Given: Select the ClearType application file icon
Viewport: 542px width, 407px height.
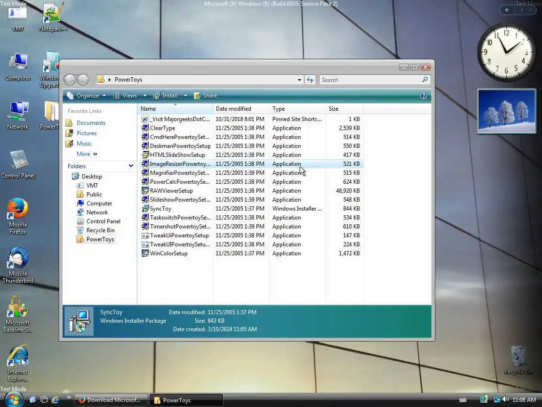Looking at the screenshot, I should click(145, 128).
